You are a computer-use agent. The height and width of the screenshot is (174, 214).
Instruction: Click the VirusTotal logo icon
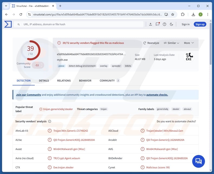point(8,24)
